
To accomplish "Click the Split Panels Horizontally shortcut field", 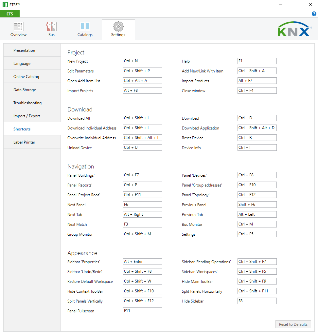I will 257,291.
